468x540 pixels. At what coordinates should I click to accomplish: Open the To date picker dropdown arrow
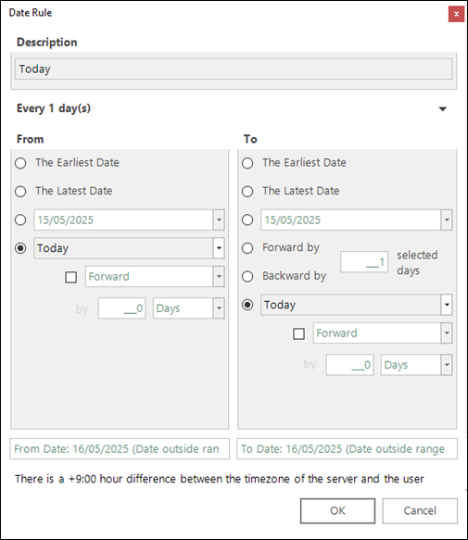[x=447, y=220]
